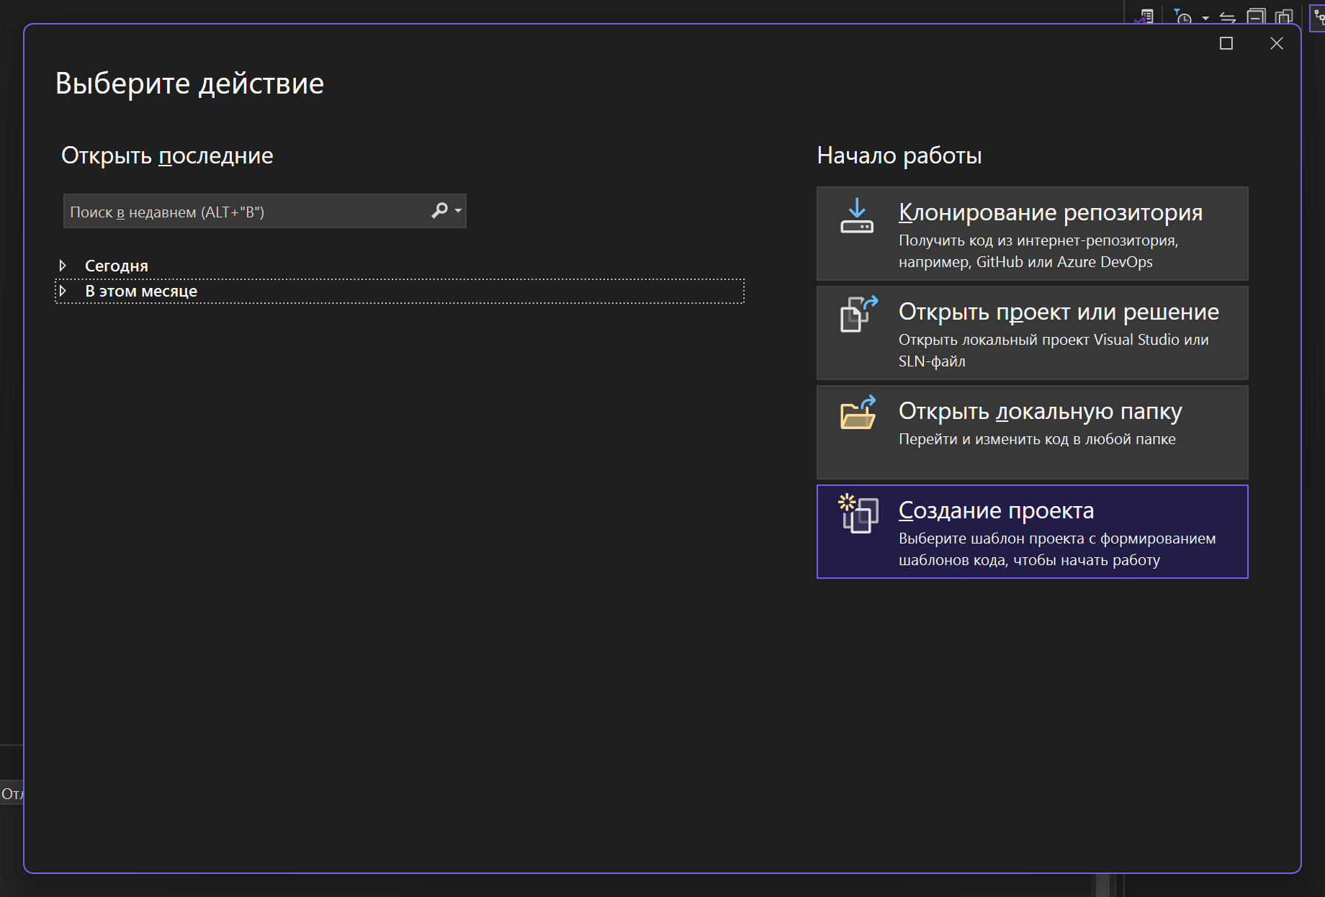Click the 'Открыть последние' heading
Viewport: 1325px width, 897px height.
click(167, 155)
